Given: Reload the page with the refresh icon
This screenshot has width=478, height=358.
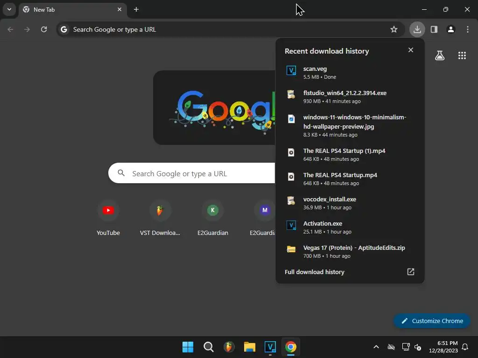Looking at the screenshot, I should pyautogui.click(x=44, y=29).
